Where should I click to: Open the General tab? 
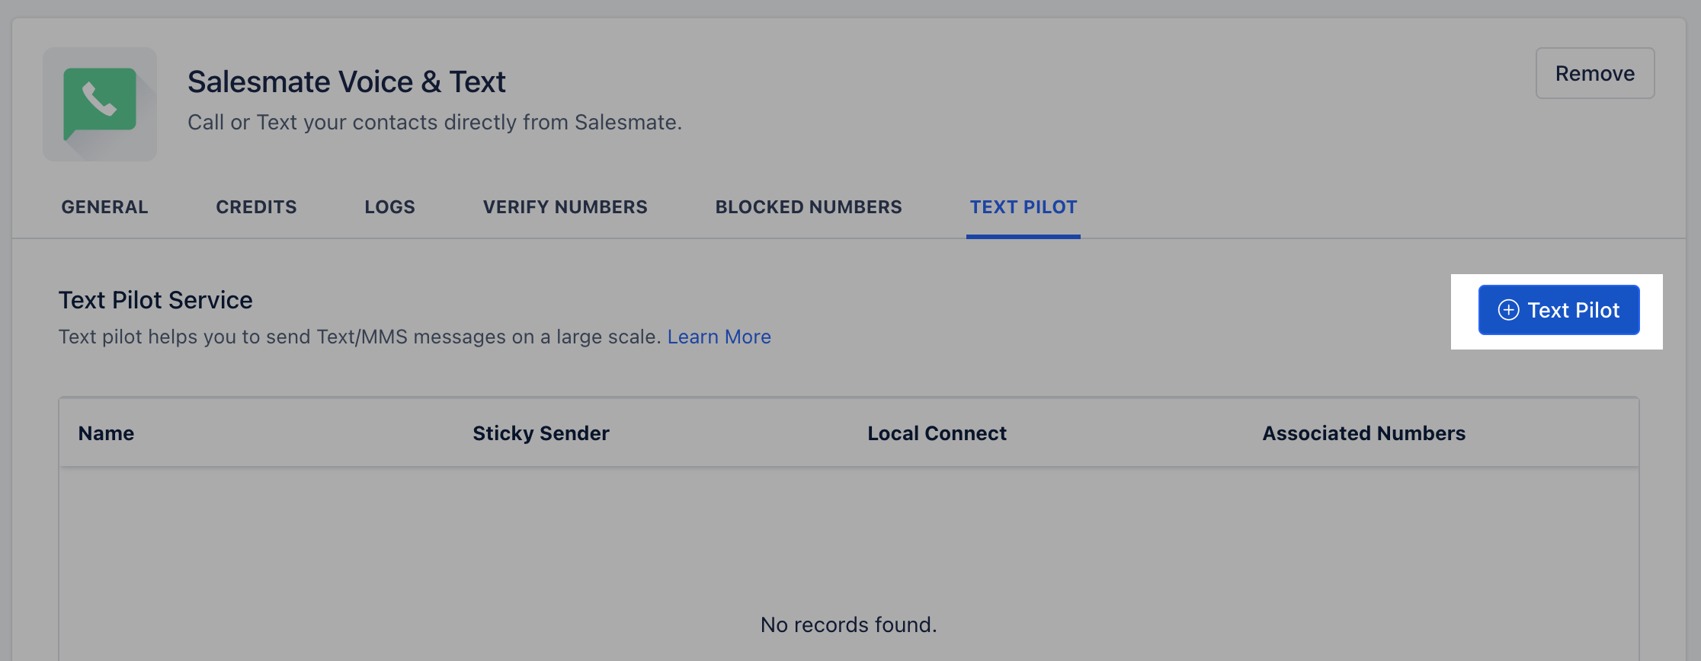pos(104,207)
